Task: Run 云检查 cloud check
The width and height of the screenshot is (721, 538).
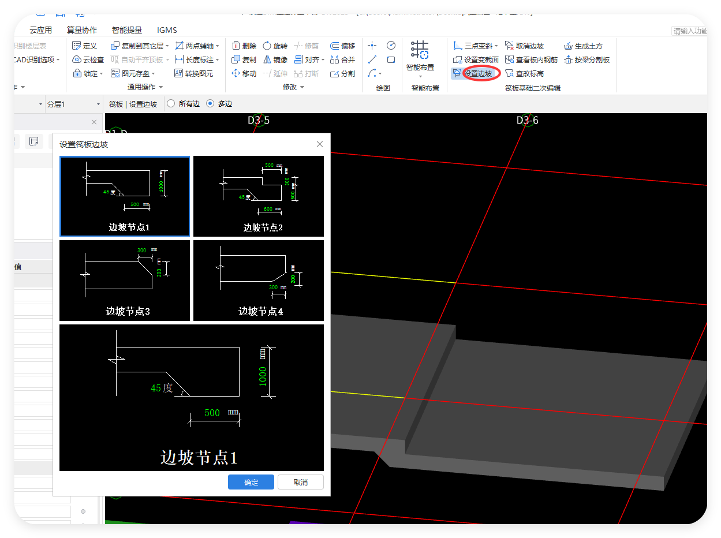Action: [x=88, y=59]
